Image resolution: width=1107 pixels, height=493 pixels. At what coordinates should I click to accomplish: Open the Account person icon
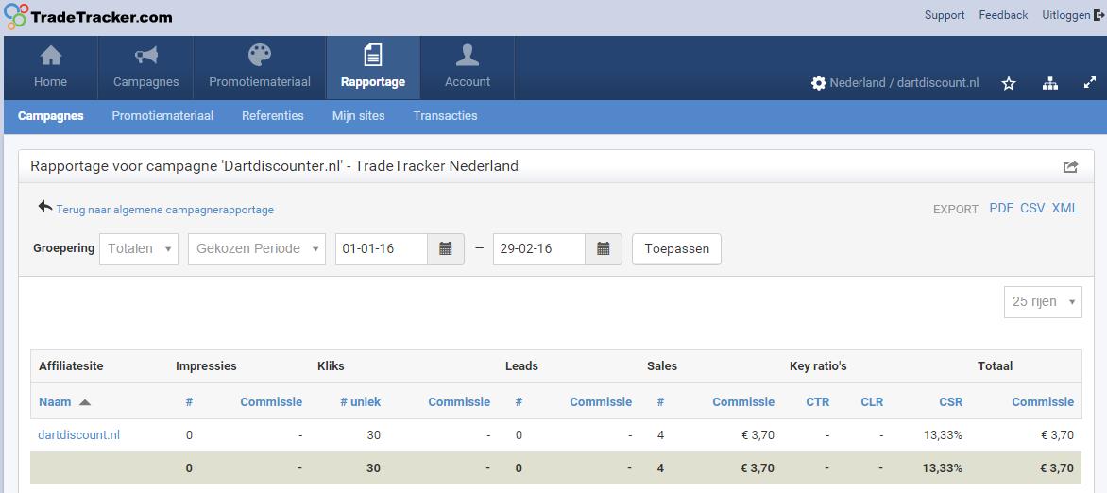pos(468,55)
